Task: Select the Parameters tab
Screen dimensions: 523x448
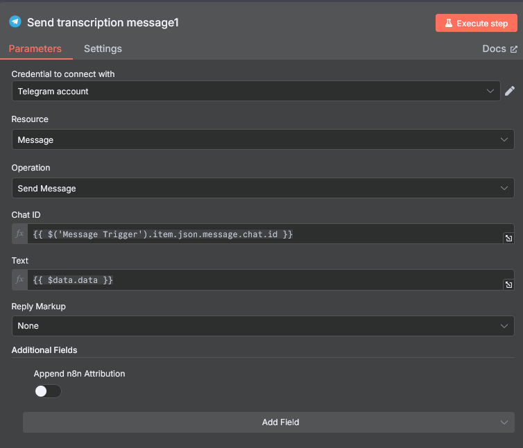Action: click(x=35, y=49)
